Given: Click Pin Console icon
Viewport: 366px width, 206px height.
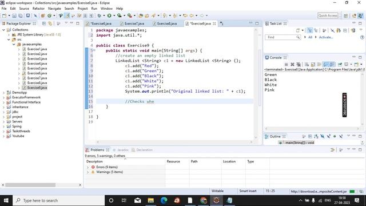Looking at the screenshot, I should (x=340, y=64).
